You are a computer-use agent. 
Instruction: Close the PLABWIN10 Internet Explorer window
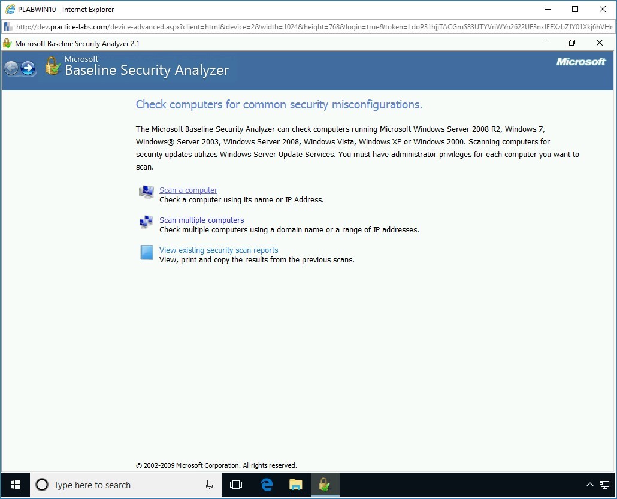(603, 10)
